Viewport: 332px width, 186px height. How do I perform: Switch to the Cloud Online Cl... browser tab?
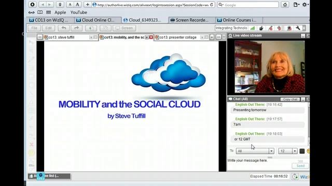[x=98, y=20]
